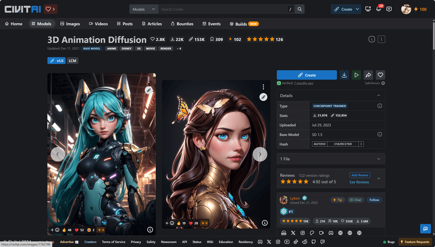Open the monitor icon beside the notifications bell

click(x=368, y=9)
